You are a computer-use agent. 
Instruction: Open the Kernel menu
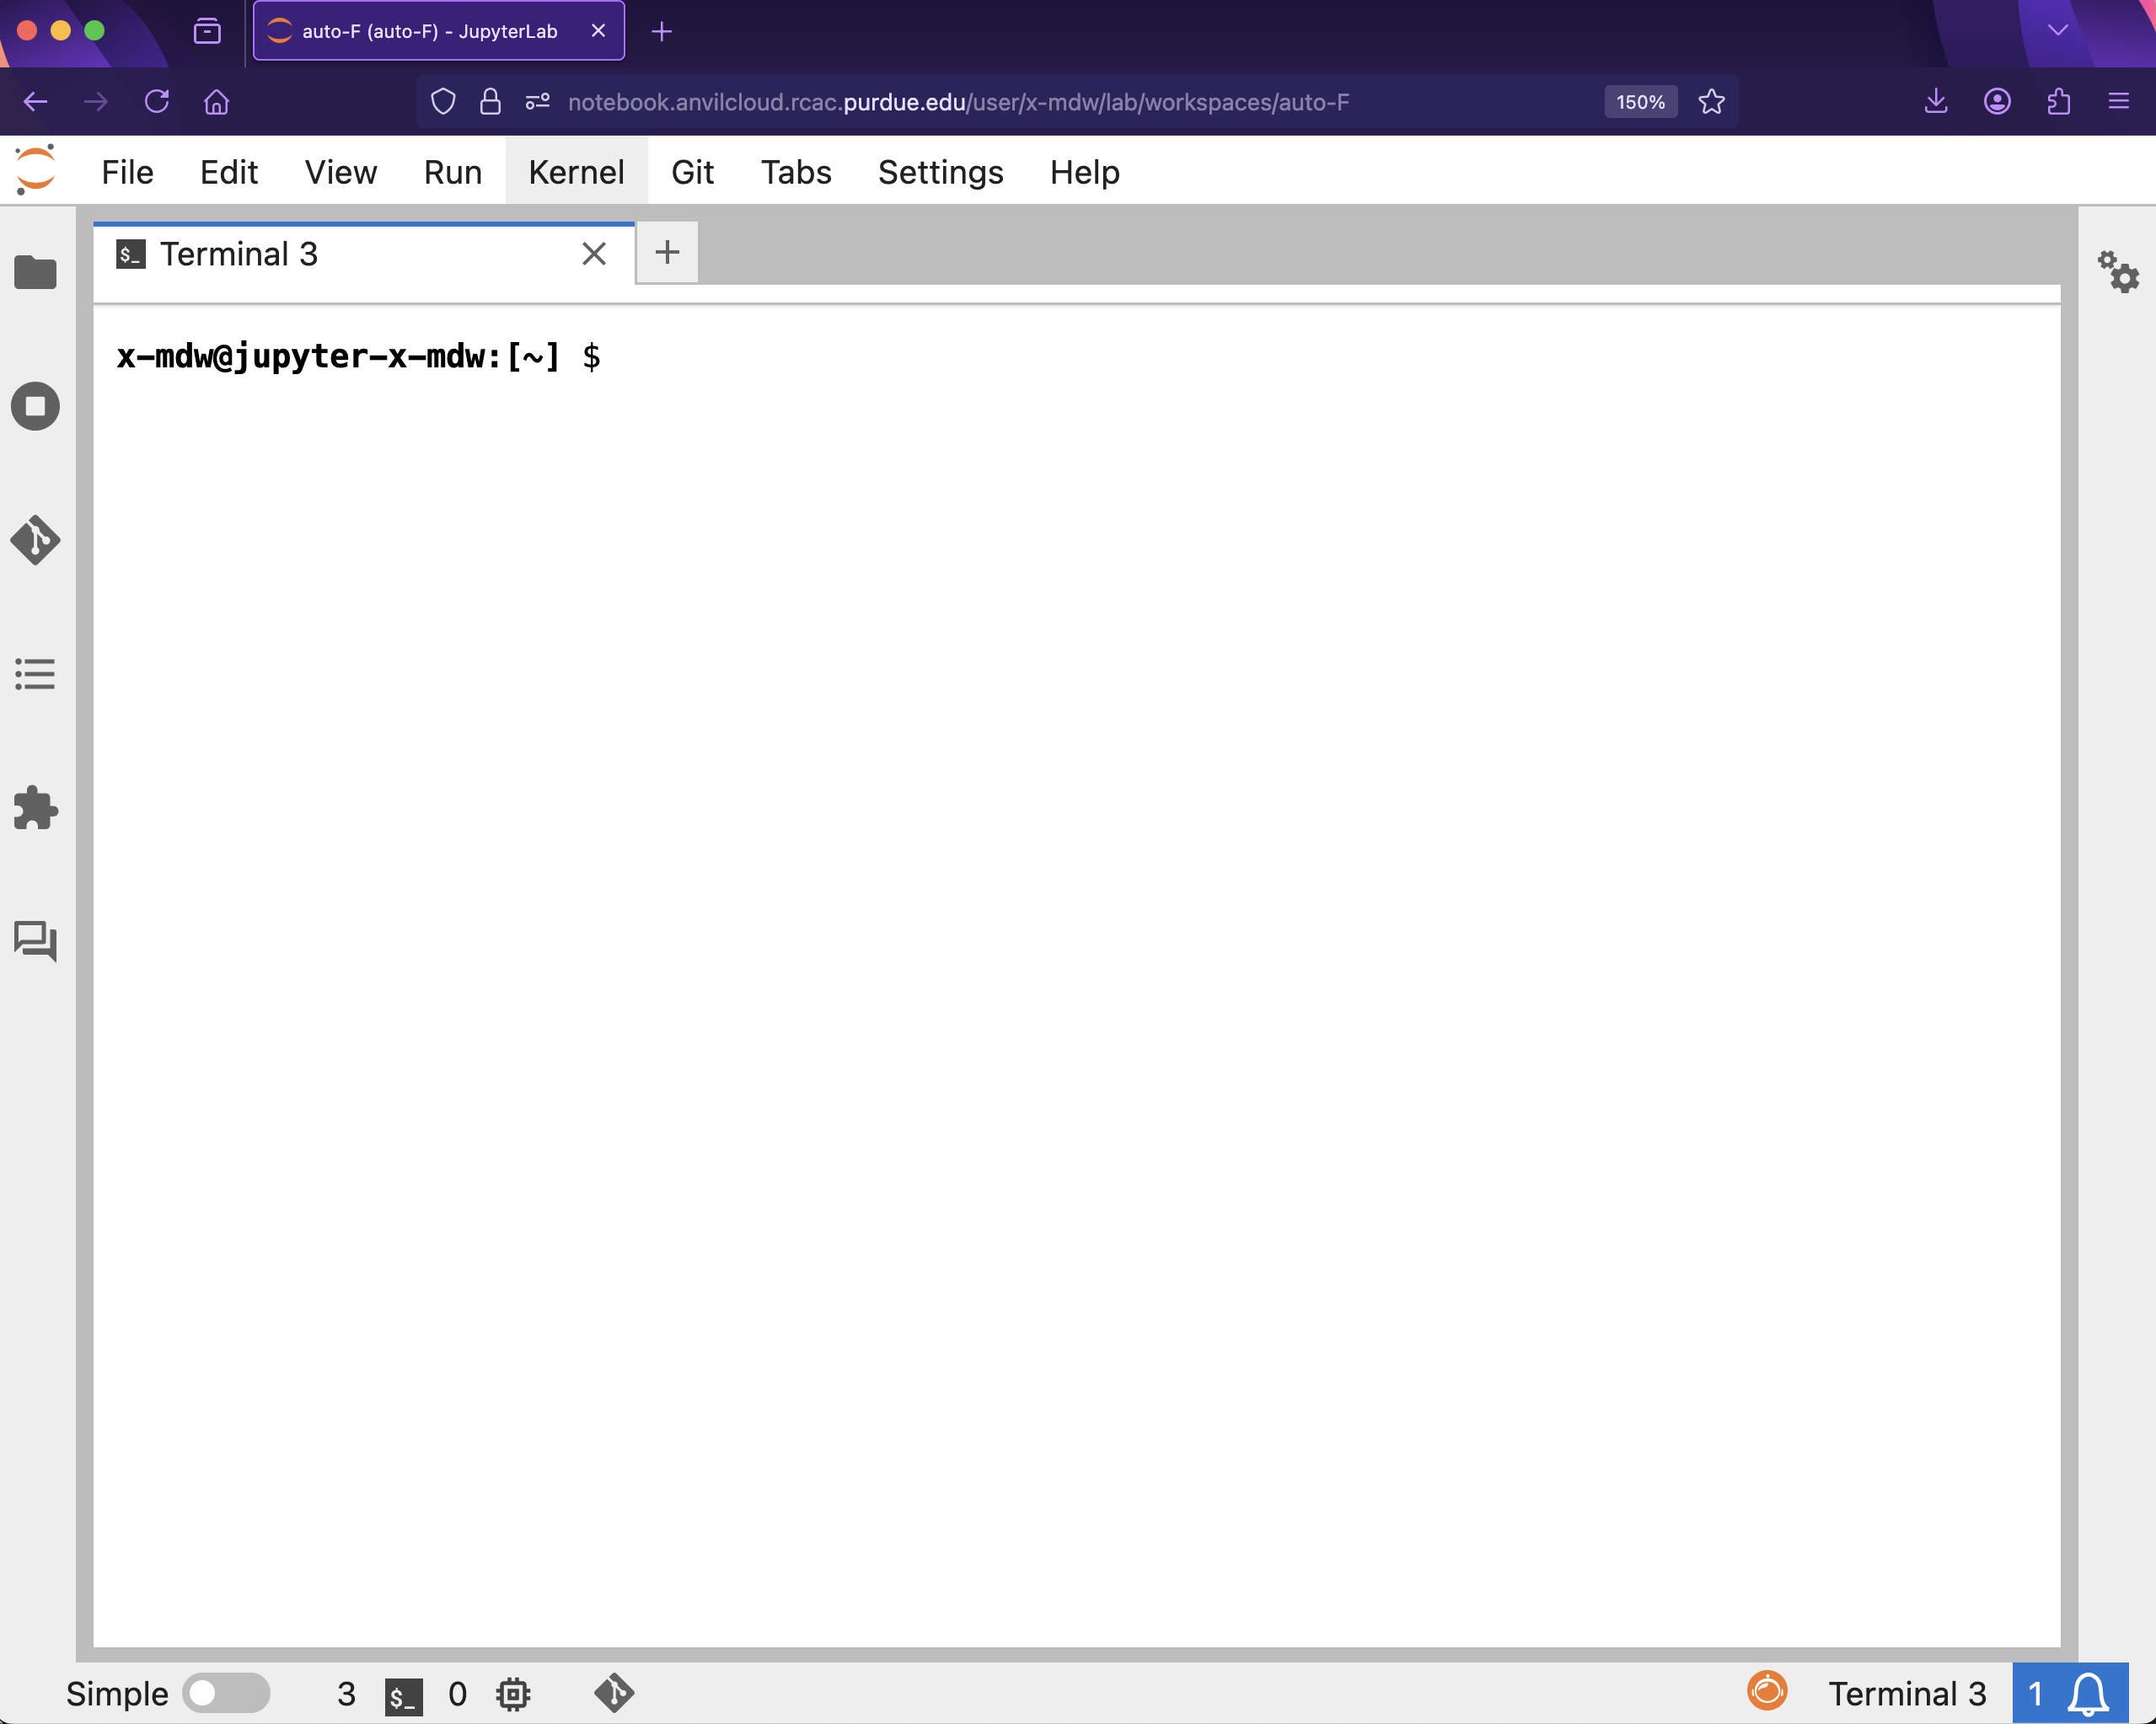(x=576, y=171)
